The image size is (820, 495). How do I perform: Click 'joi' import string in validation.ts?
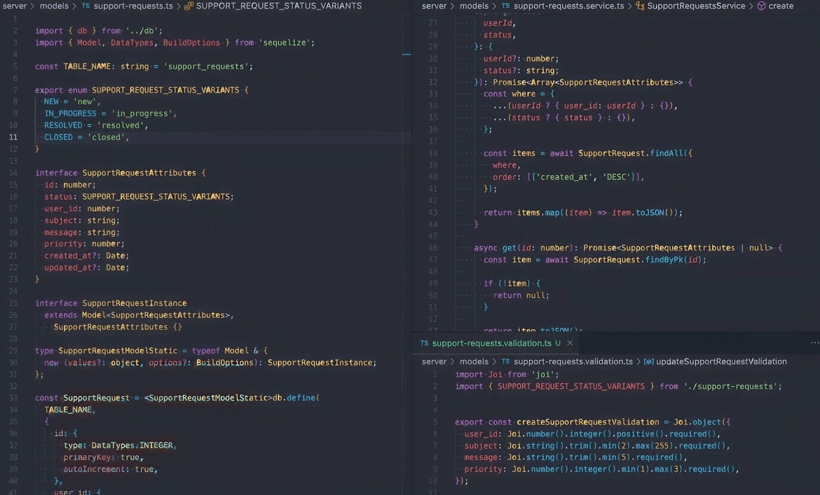pos(543,374)
